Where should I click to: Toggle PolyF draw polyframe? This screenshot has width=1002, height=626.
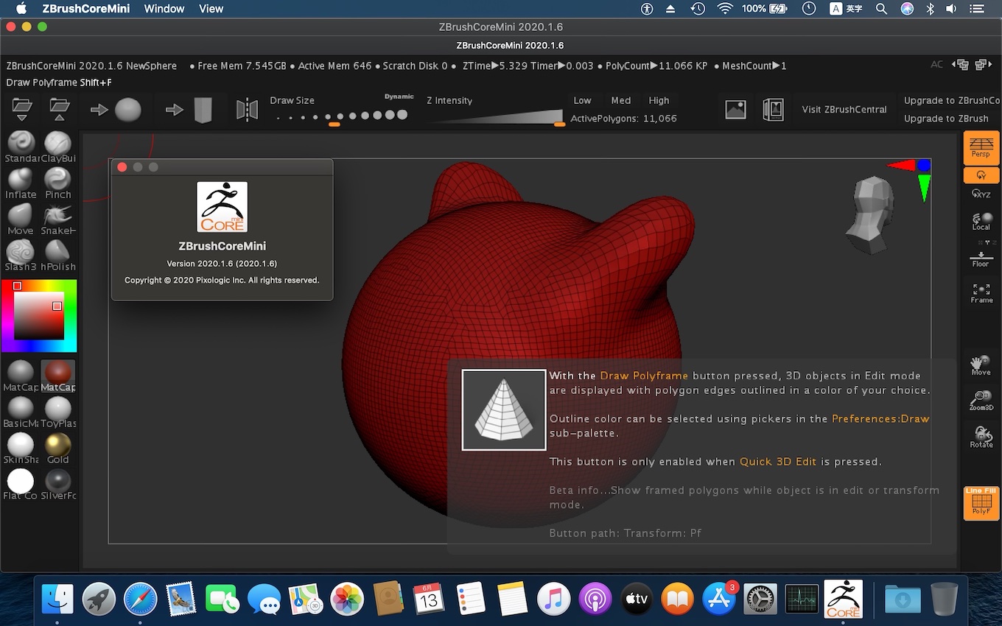point(981,503)
